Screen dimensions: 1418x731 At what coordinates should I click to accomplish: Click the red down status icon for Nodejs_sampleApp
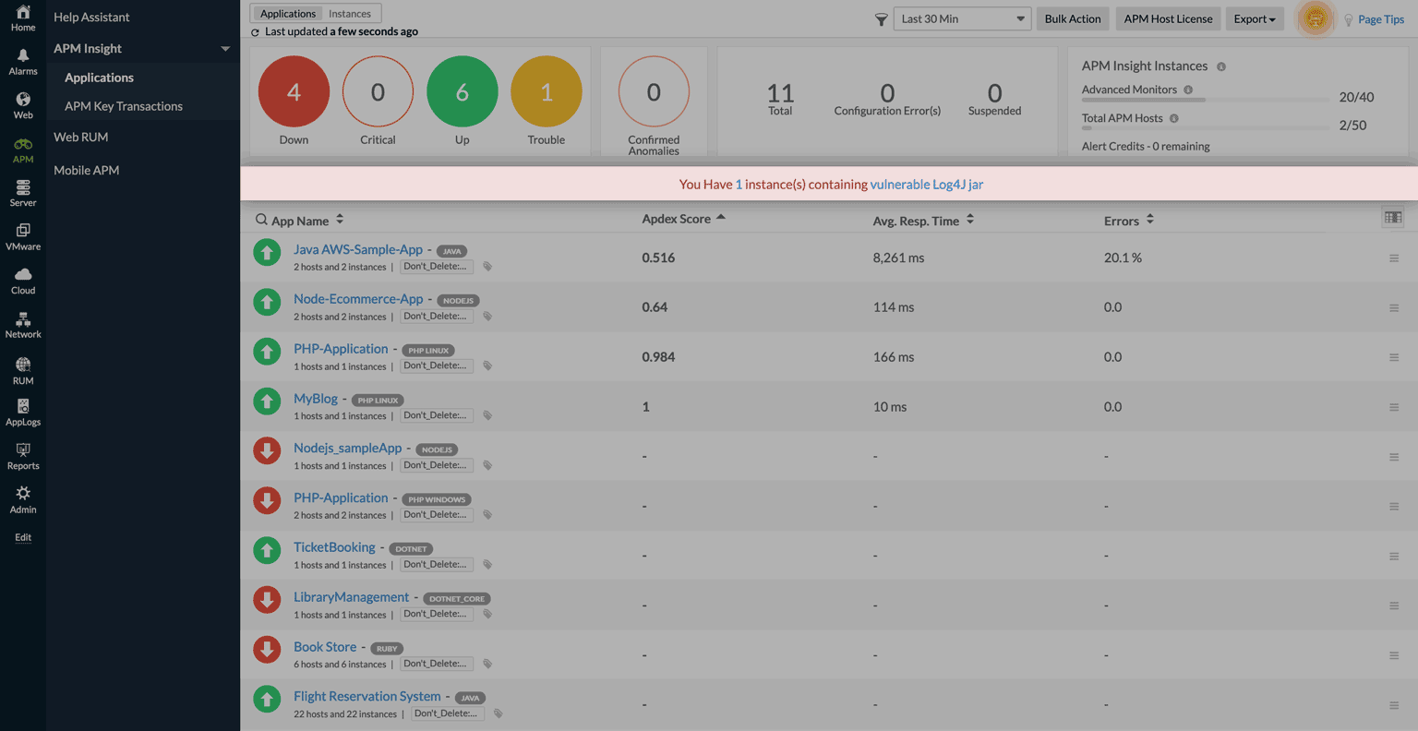(x=267, y=450)
